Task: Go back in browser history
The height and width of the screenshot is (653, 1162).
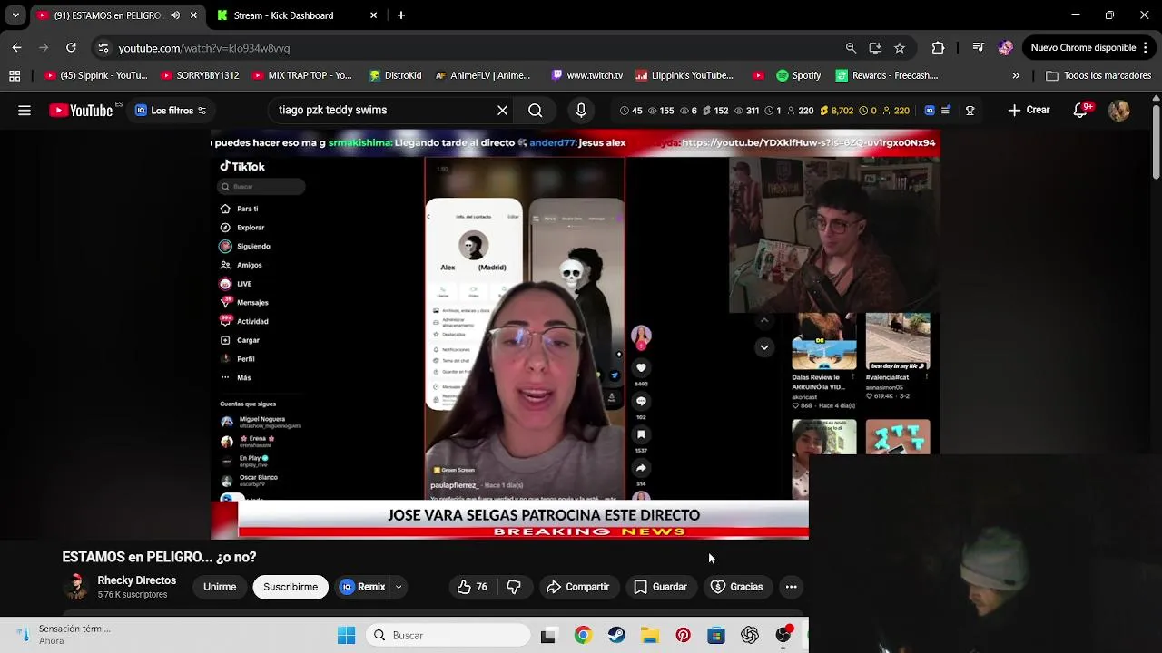Action: coord(16,48)
